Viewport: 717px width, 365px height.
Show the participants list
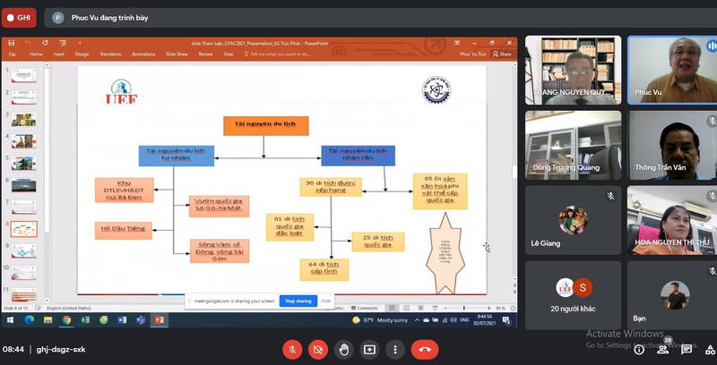click(x=663, y=349)
